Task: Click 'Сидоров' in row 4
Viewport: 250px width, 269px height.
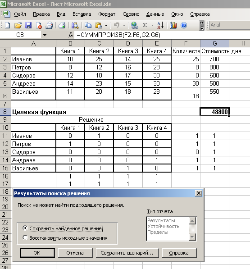Action: (x=34, y=75)
